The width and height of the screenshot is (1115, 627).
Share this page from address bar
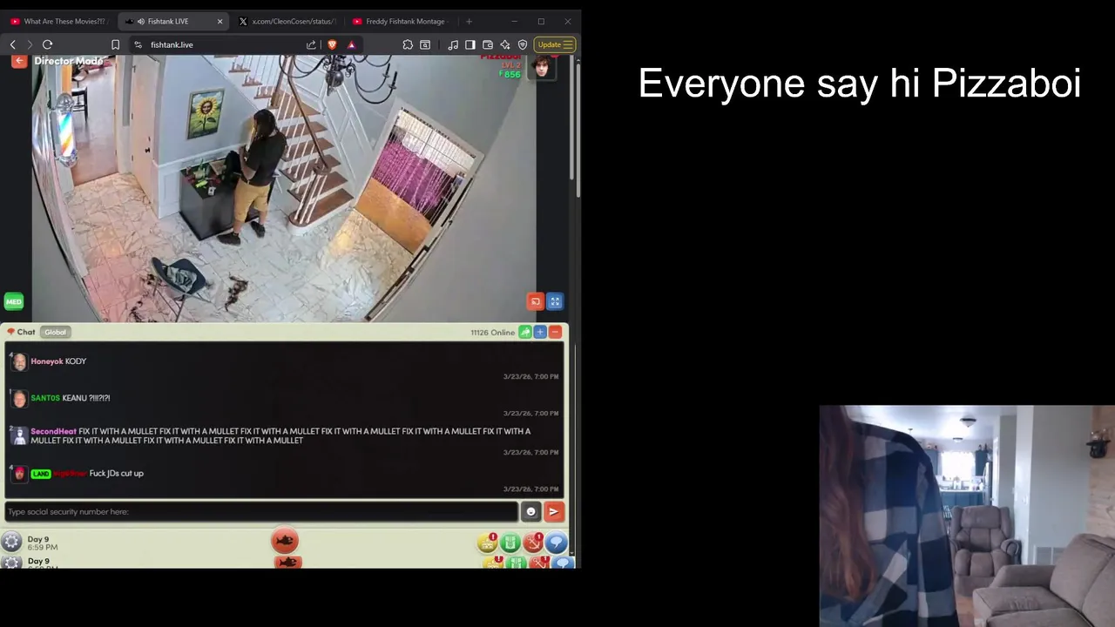coord(311,44)
